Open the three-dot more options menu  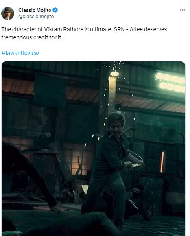(182, 10)
